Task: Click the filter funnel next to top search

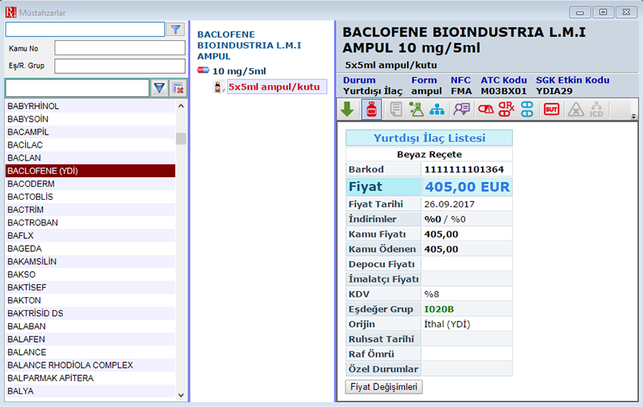Action: click(176, 30)
